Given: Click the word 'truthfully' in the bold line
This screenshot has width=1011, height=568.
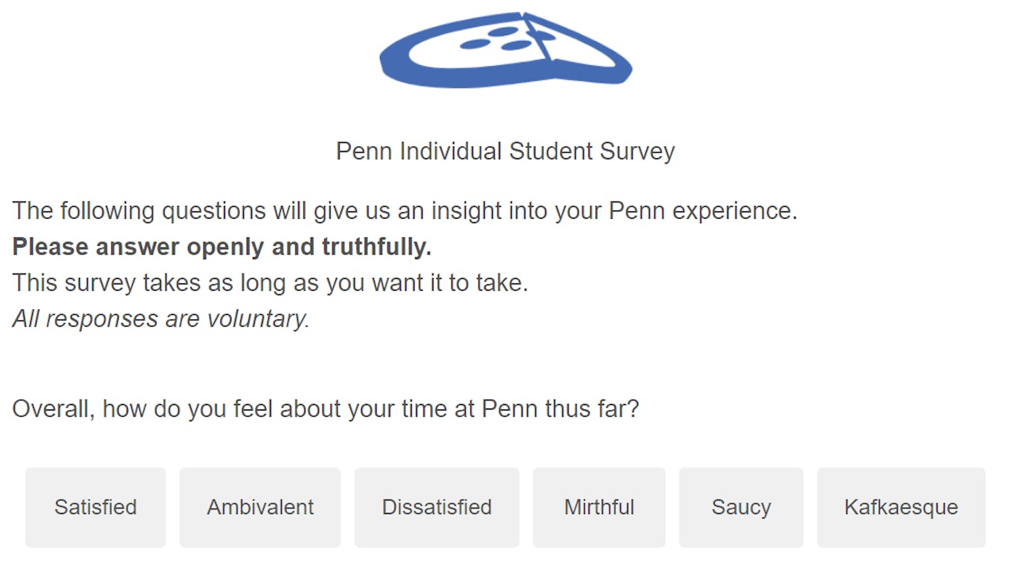Looking at the screenshot, I should pos(376,247).
